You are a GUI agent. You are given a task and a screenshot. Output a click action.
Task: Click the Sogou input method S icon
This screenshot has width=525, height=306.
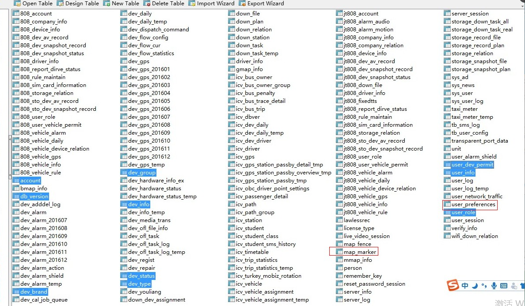point(453,285)
